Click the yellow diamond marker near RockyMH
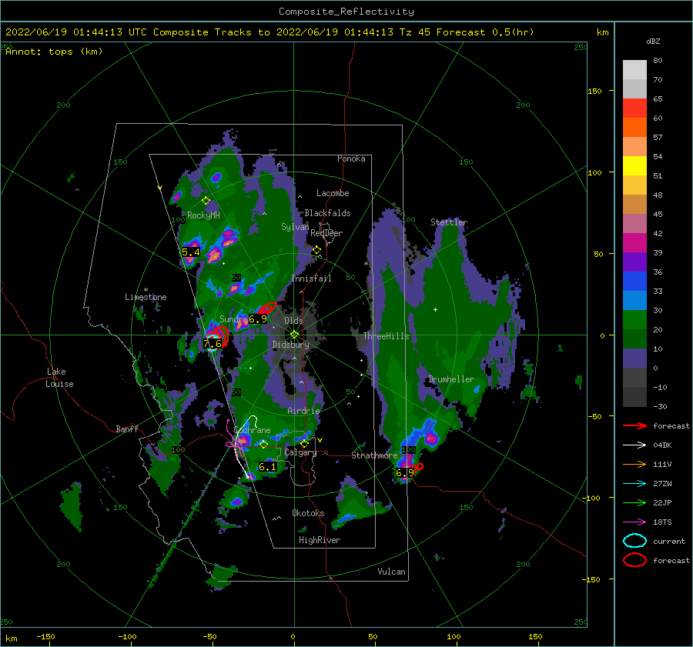The width and height of the screenshot is (693, 647). [206, 201]
